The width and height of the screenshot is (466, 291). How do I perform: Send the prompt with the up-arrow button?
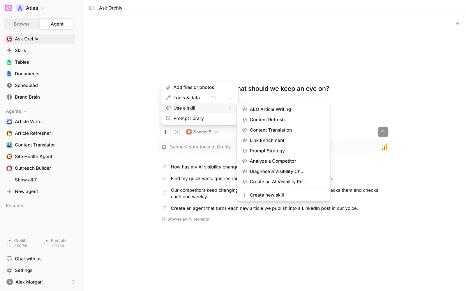coord(383,132)
